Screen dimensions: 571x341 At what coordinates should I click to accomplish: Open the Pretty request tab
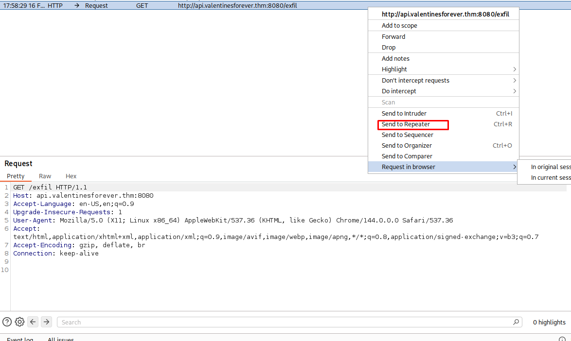click(x=16, y=176)
